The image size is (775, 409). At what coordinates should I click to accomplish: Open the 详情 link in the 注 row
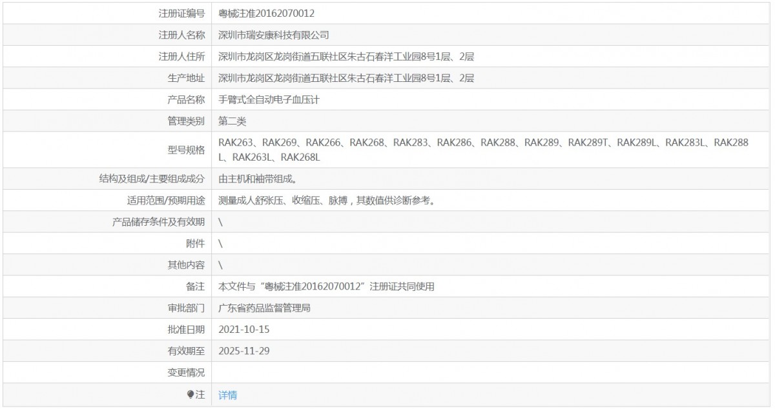tap(228, 395)
